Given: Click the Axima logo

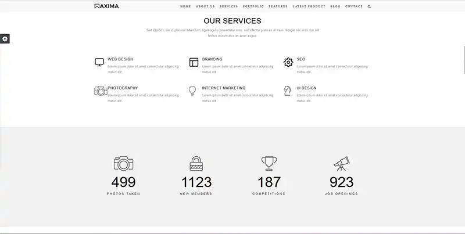Looking at the screenshot, I should [x=106, y=6].
